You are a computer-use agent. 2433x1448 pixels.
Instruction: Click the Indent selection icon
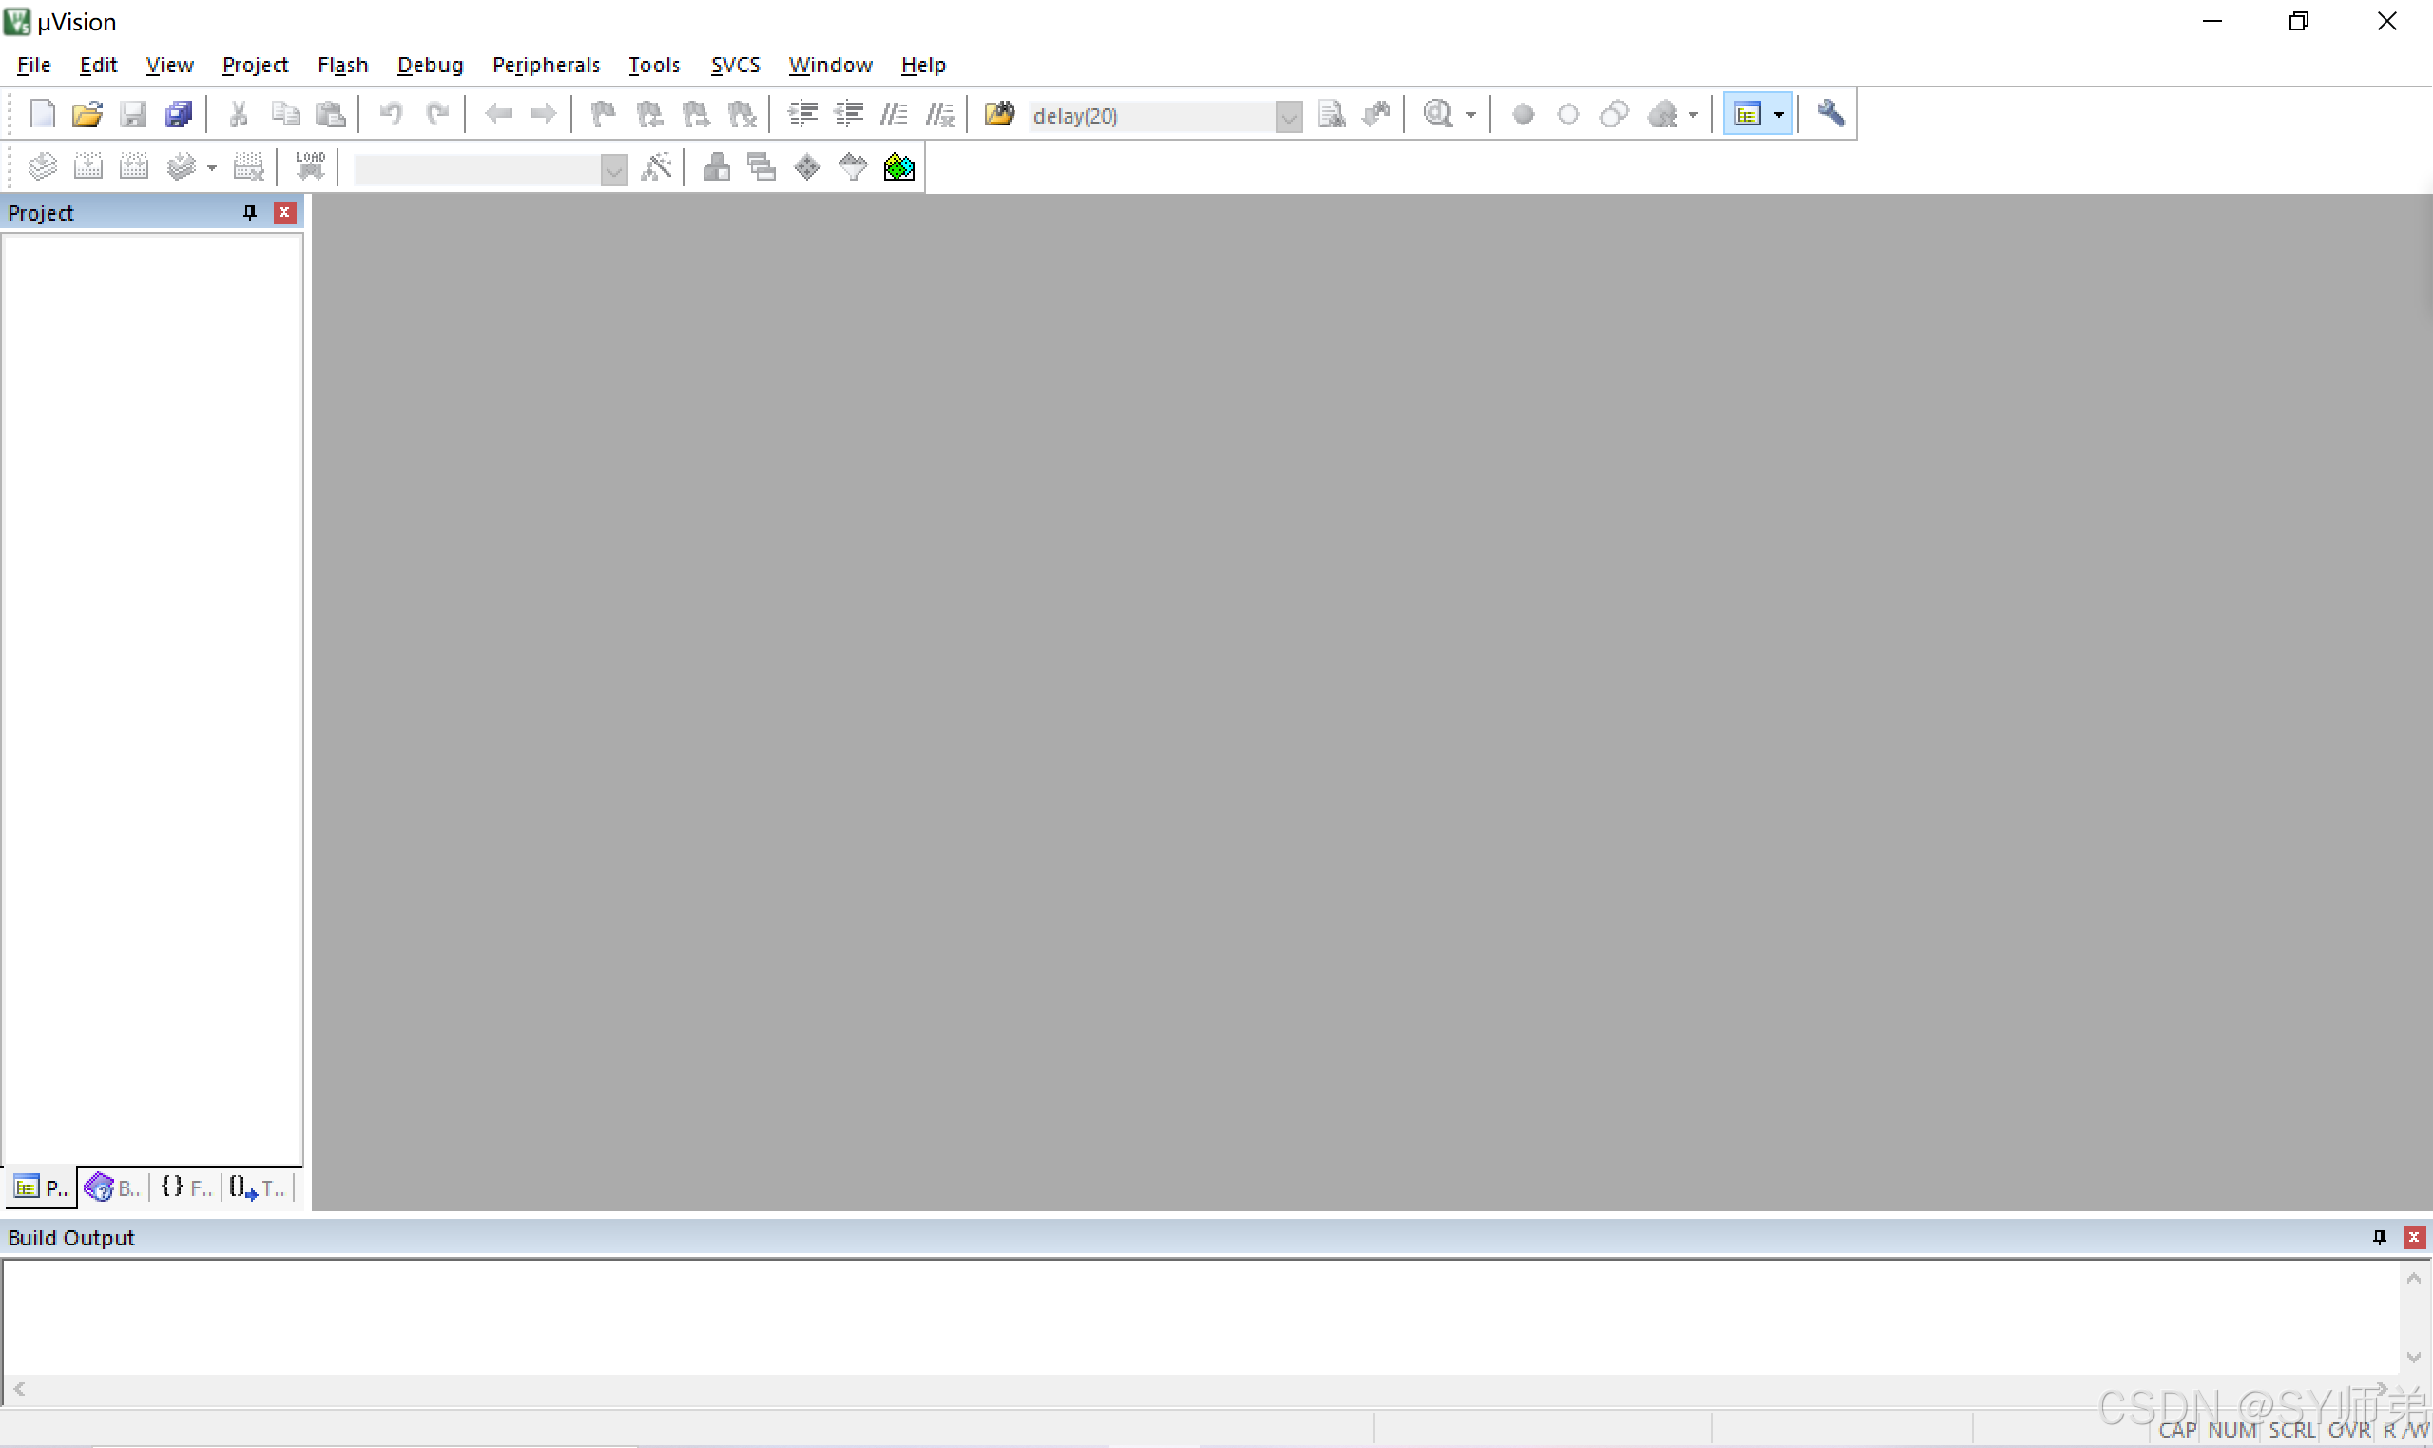802,114
